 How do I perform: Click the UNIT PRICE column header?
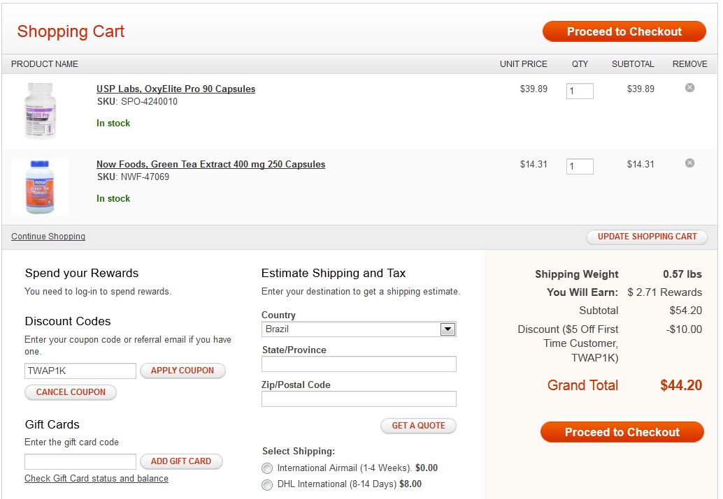click(523, 64)
